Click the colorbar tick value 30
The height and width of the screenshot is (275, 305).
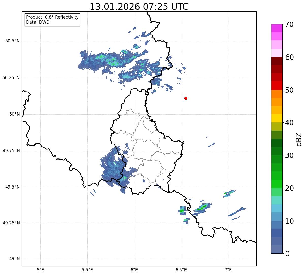[x=289, y=155]
